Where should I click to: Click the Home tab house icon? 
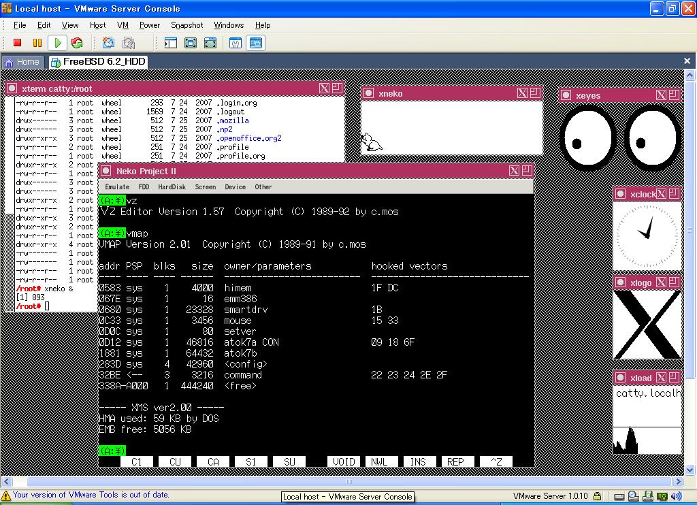(x=8, y=62)
